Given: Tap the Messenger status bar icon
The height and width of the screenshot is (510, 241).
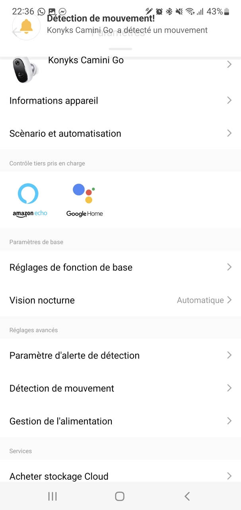Looking at the screenshot, I should (x=62, y=12).
